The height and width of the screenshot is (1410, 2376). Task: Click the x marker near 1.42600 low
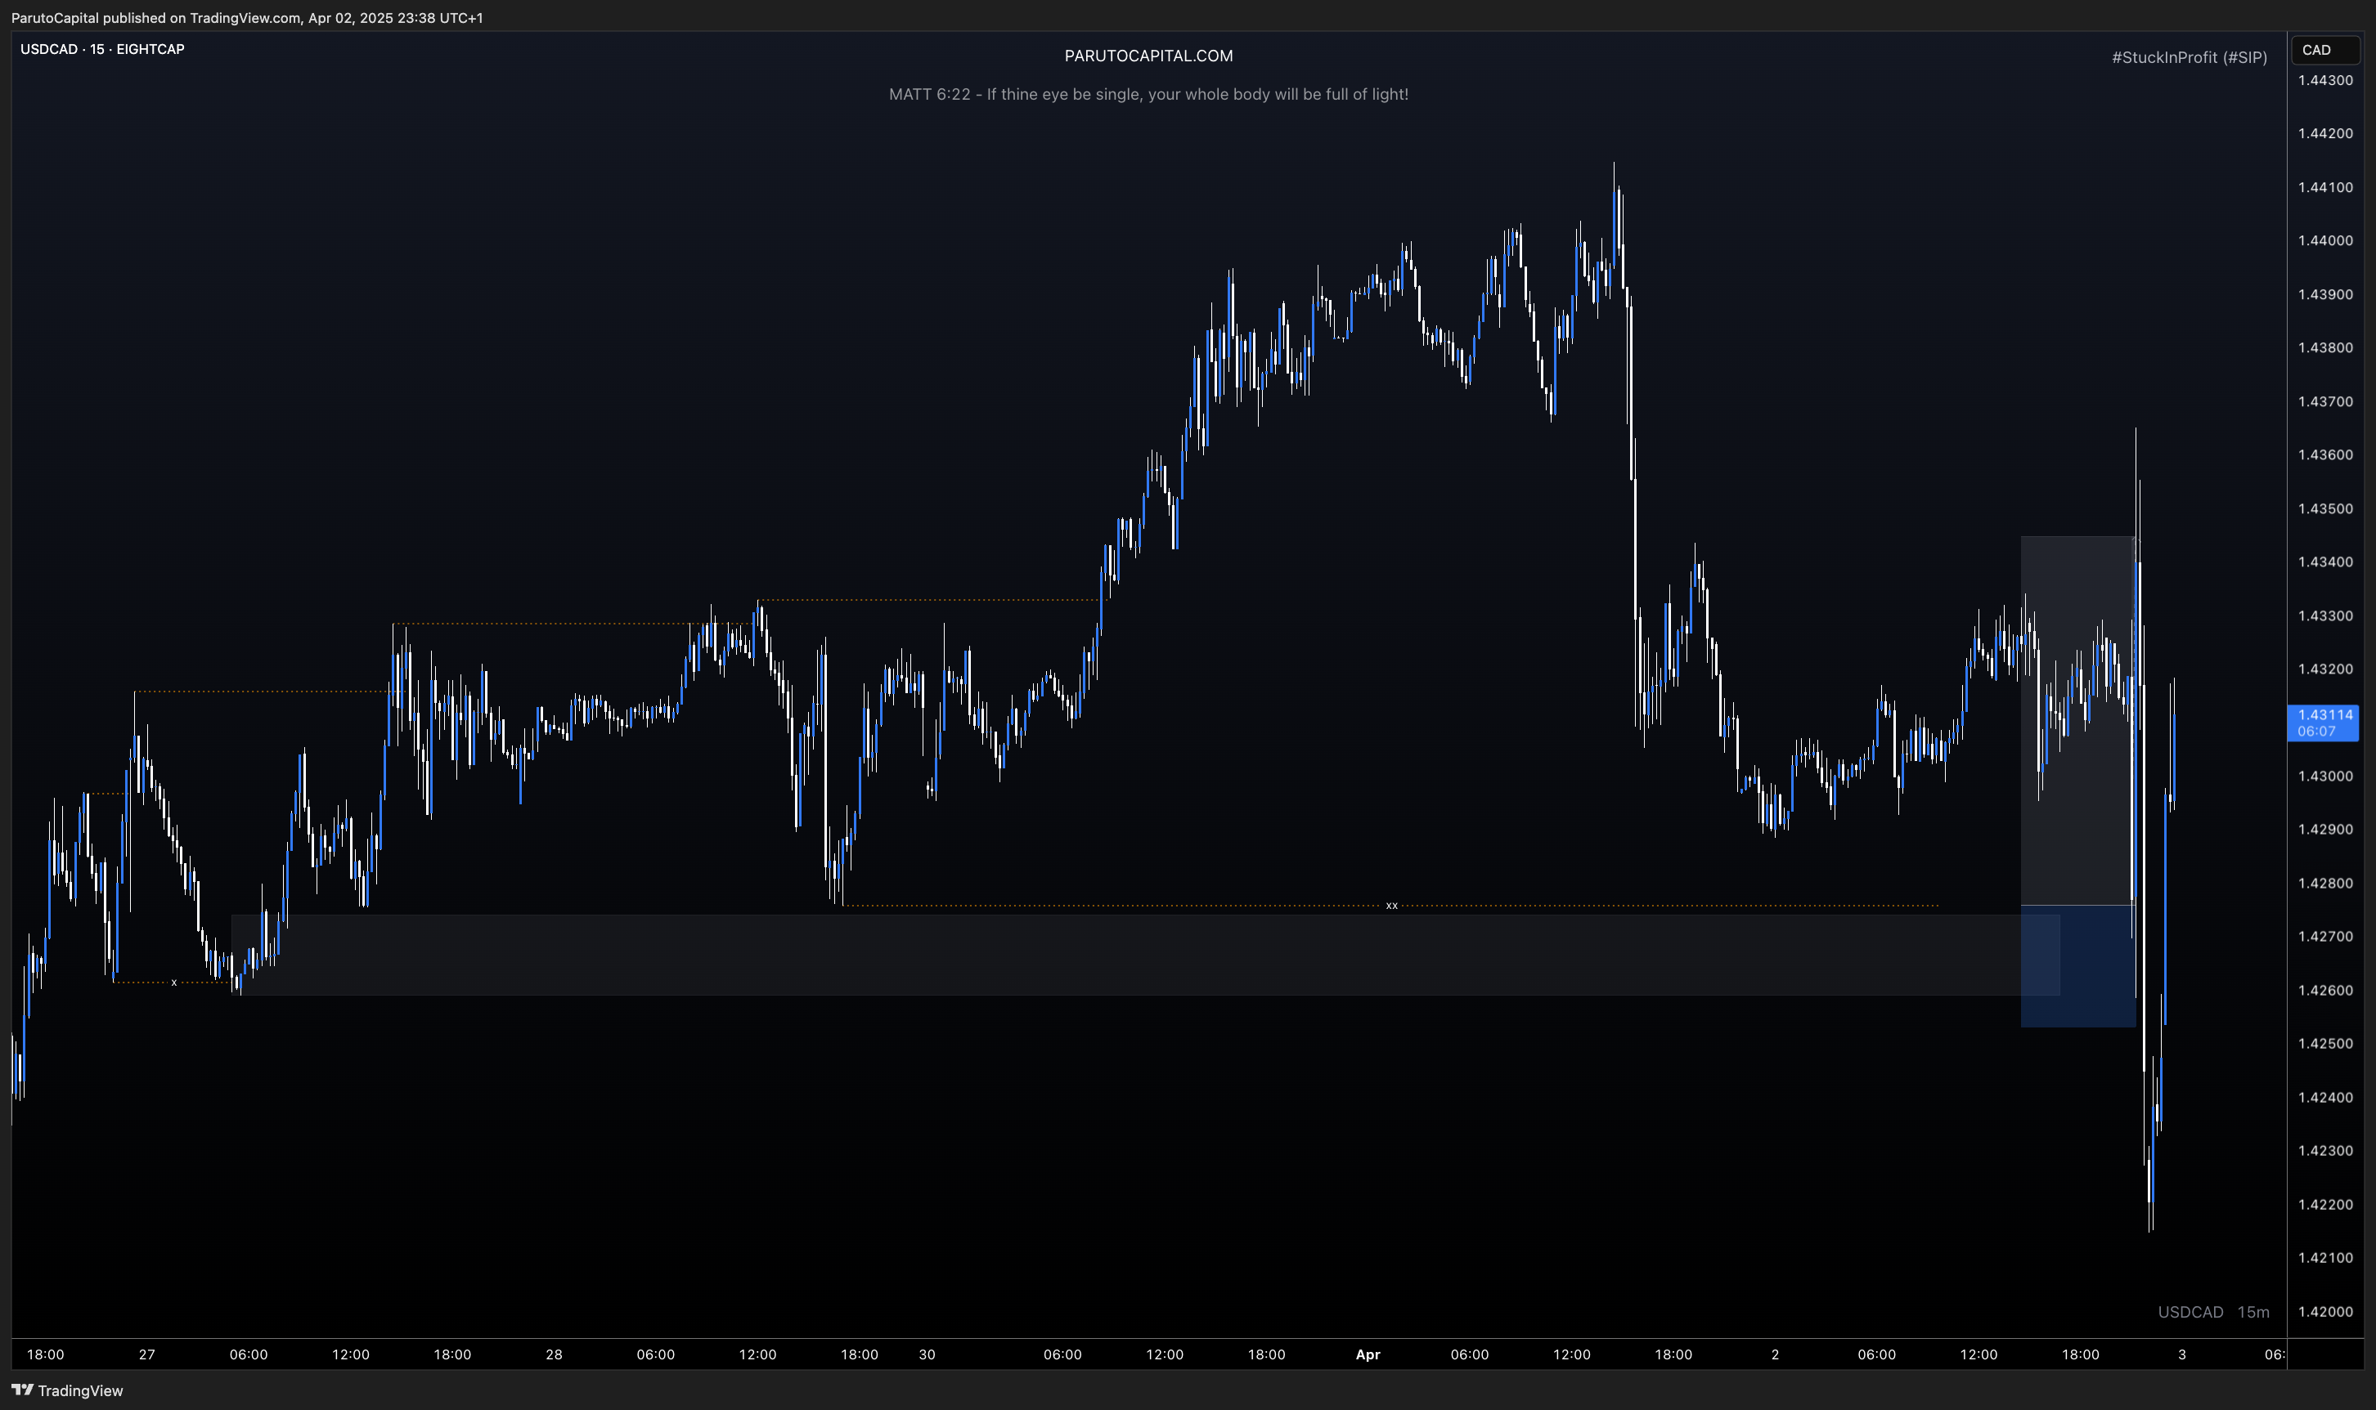pyautogui.click(x=174, y=983)
